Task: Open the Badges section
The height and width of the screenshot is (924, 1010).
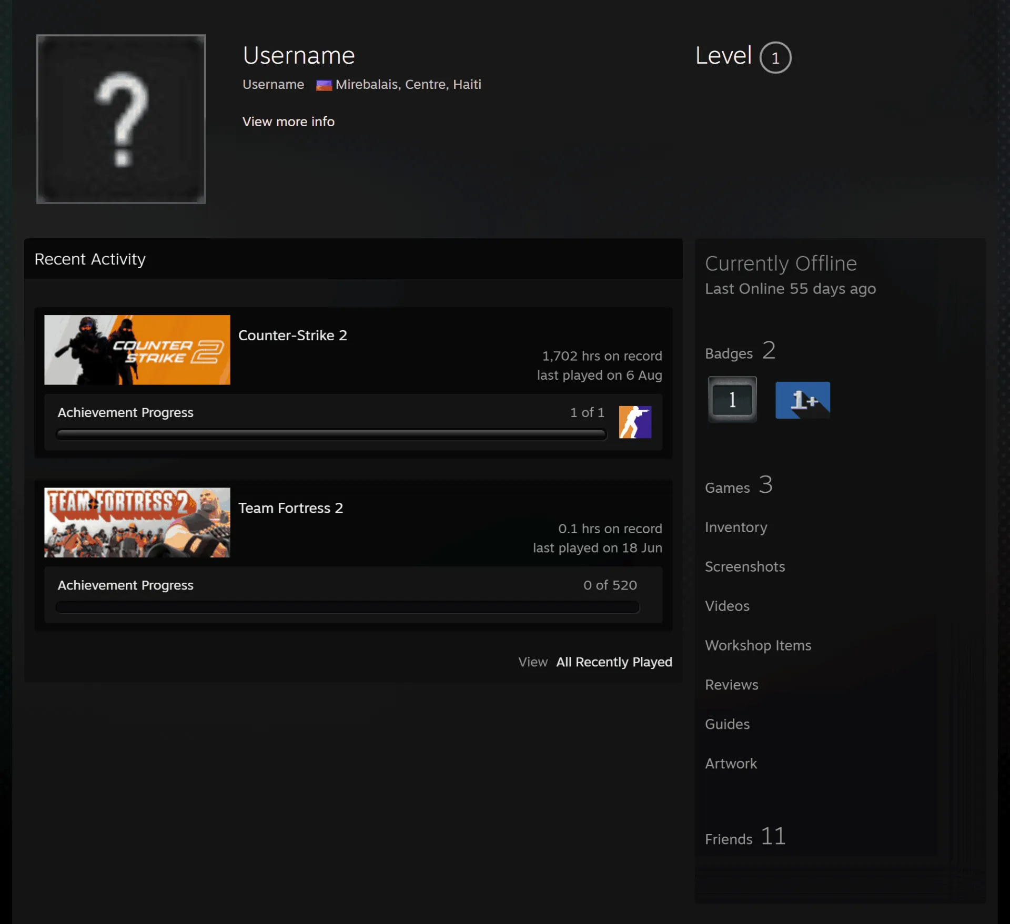Action: (x=740, y=351)
